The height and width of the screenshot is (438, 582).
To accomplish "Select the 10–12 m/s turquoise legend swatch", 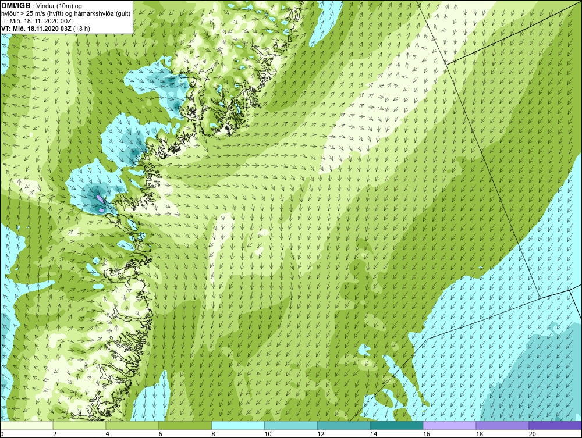I will click(x=290, y=425).
